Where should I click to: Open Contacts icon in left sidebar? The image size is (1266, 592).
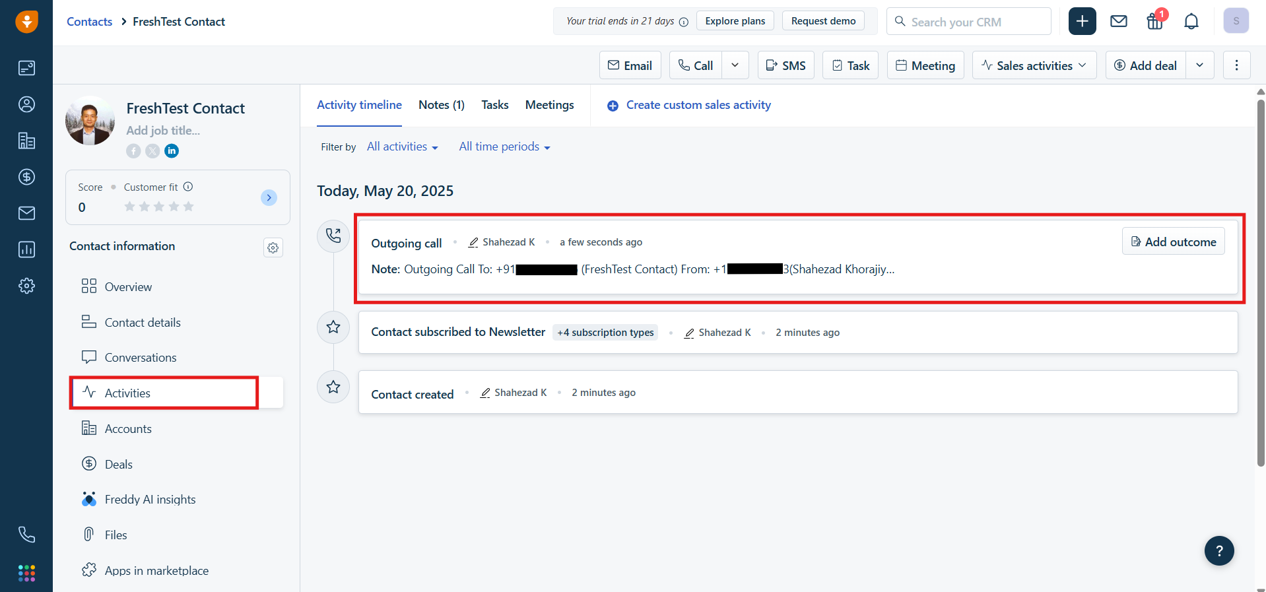26,104
